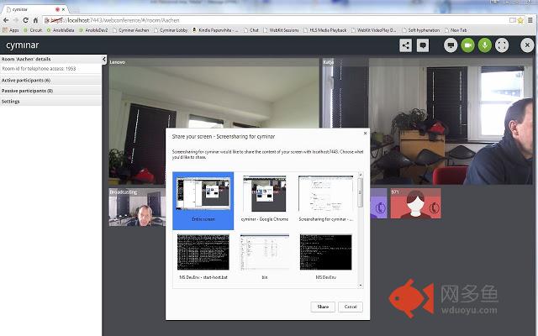Open the chat bubble icon in header

pos(423,45)
